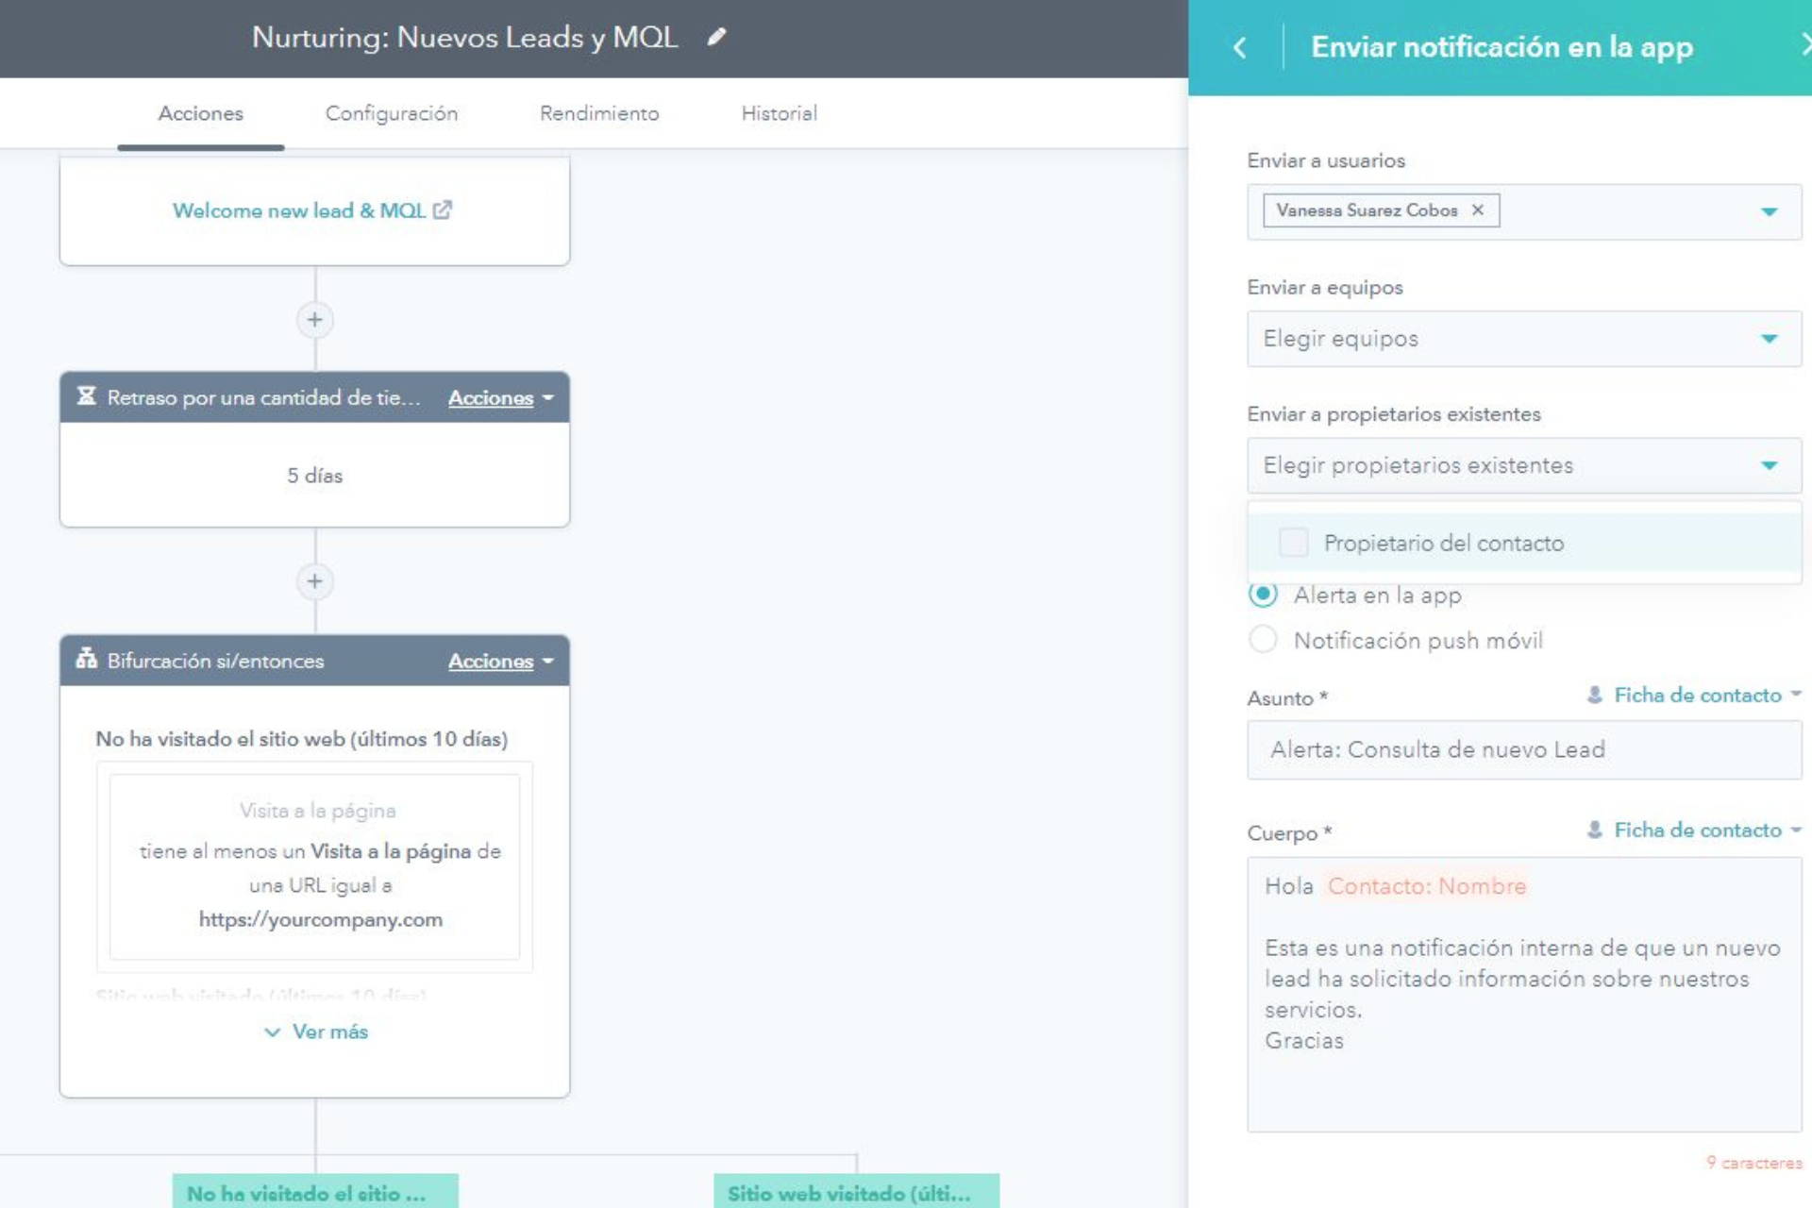Select Alerta en la app radio

(1263, 594)
